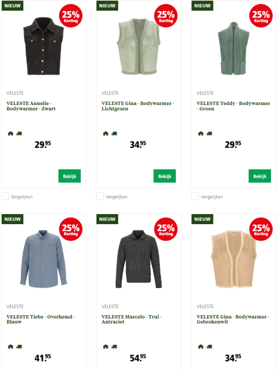Click store icon under Gina Gebrokenwit bodywarmer
The image size is (278, 369).
[201, 346]
